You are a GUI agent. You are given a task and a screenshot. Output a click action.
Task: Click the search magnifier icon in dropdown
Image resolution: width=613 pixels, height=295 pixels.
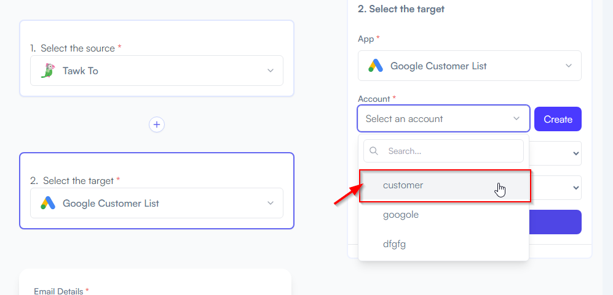pyautogui.click(x=374, y=151)
